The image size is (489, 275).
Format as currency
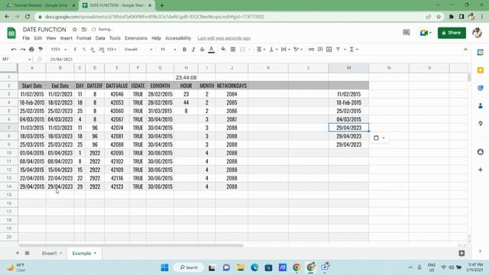(x=75, y=49)
